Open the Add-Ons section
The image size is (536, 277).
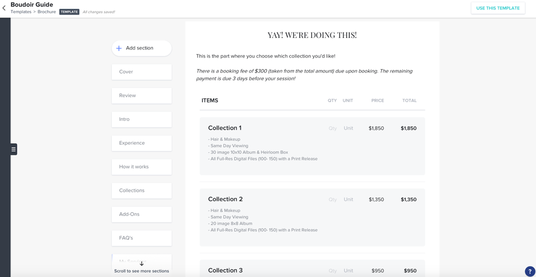tap(141, 214)
